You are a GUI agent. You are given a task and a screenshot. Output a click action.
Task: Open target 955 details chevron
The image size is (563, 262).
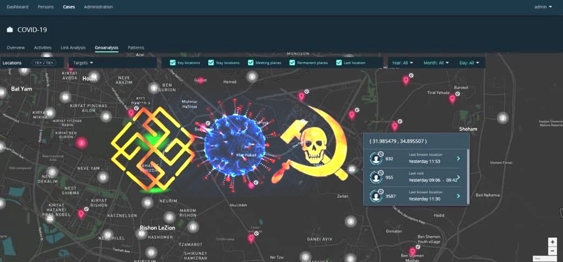[x=459, y=177]
